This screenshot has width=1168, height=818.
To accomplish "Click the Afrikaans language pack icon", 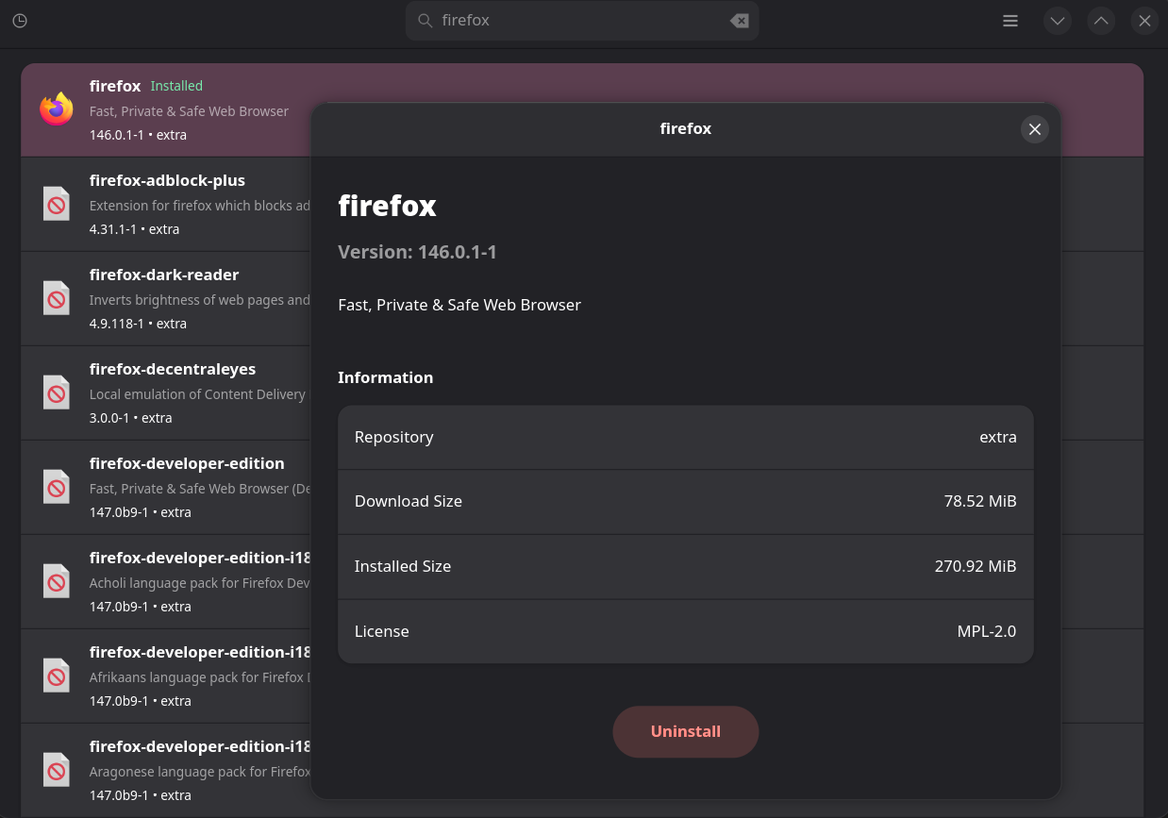I will click(x=57, y=676).
